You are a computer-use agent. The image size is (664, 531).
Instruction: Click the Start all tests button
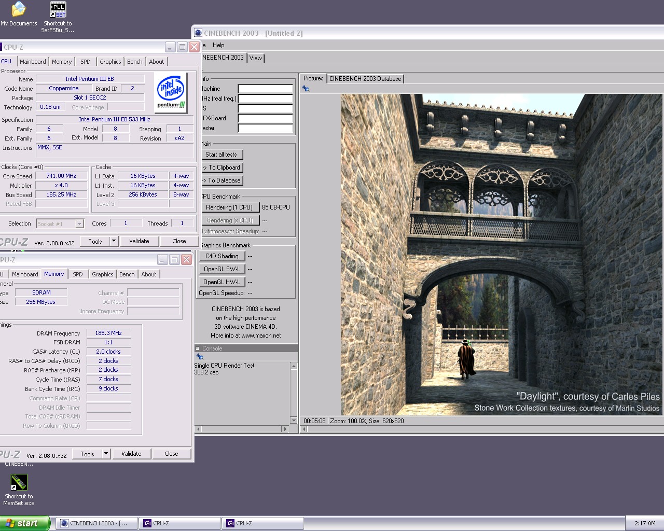pos(222,155)
